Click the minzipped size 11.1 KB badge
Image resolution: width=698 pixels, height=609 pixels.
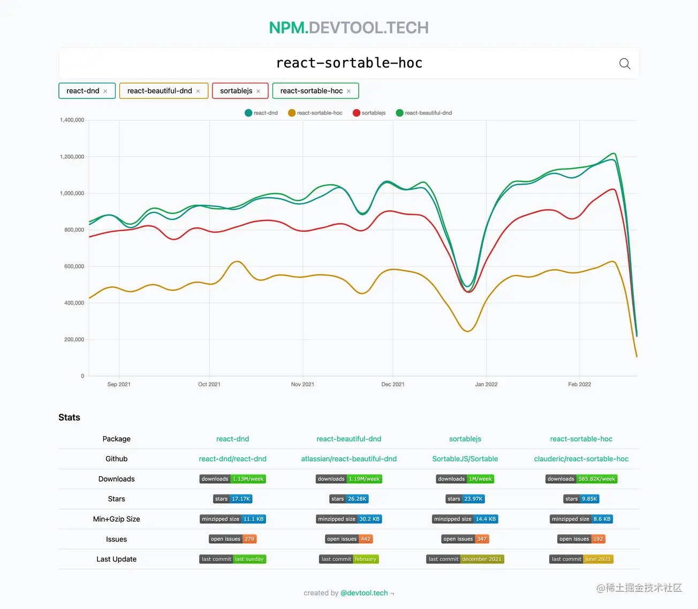click(x=233, y=519)
